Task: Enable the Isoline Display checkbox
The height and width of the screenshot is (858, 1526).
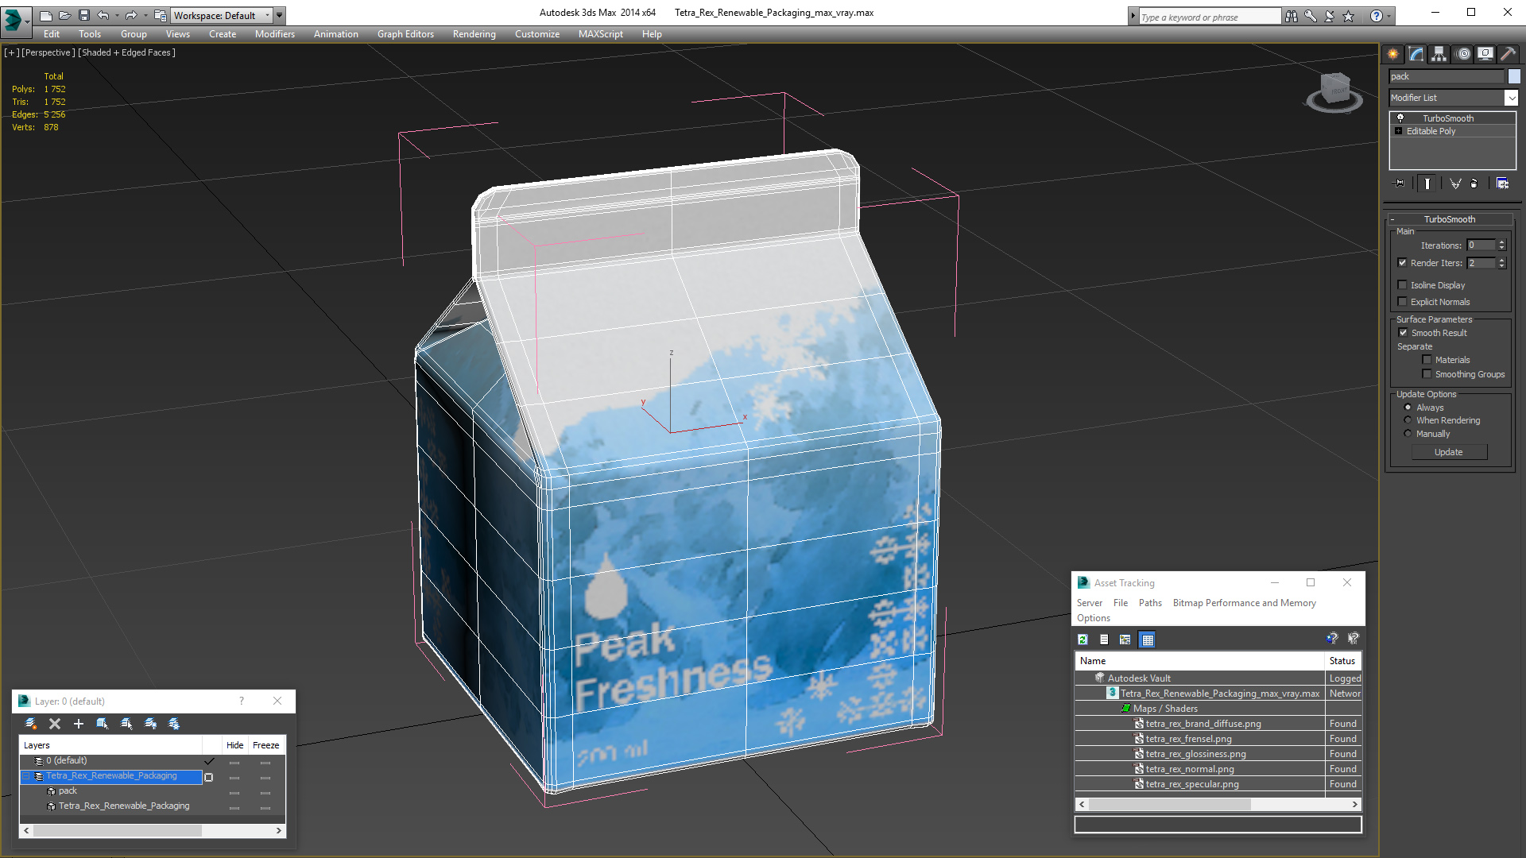Action: point(1403,285)
